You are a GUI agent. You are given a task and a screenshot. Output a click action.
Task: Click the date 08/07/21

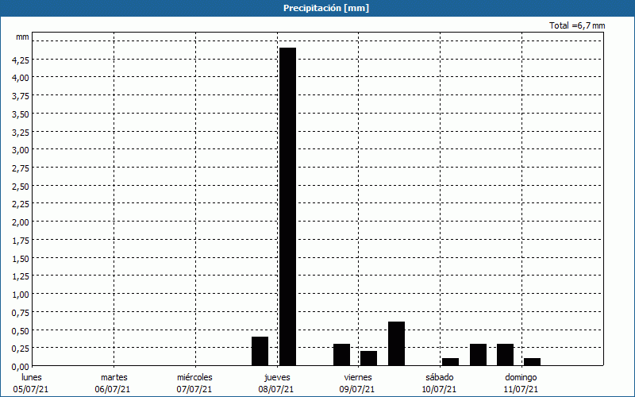[275, 389]
